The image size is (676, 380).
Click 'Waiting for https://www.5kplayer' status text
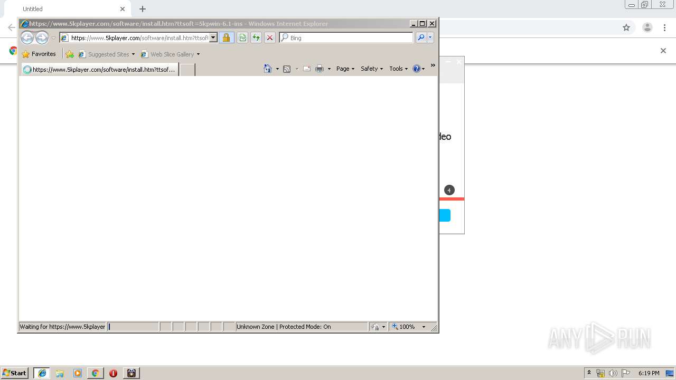click(x=62, y=327)
